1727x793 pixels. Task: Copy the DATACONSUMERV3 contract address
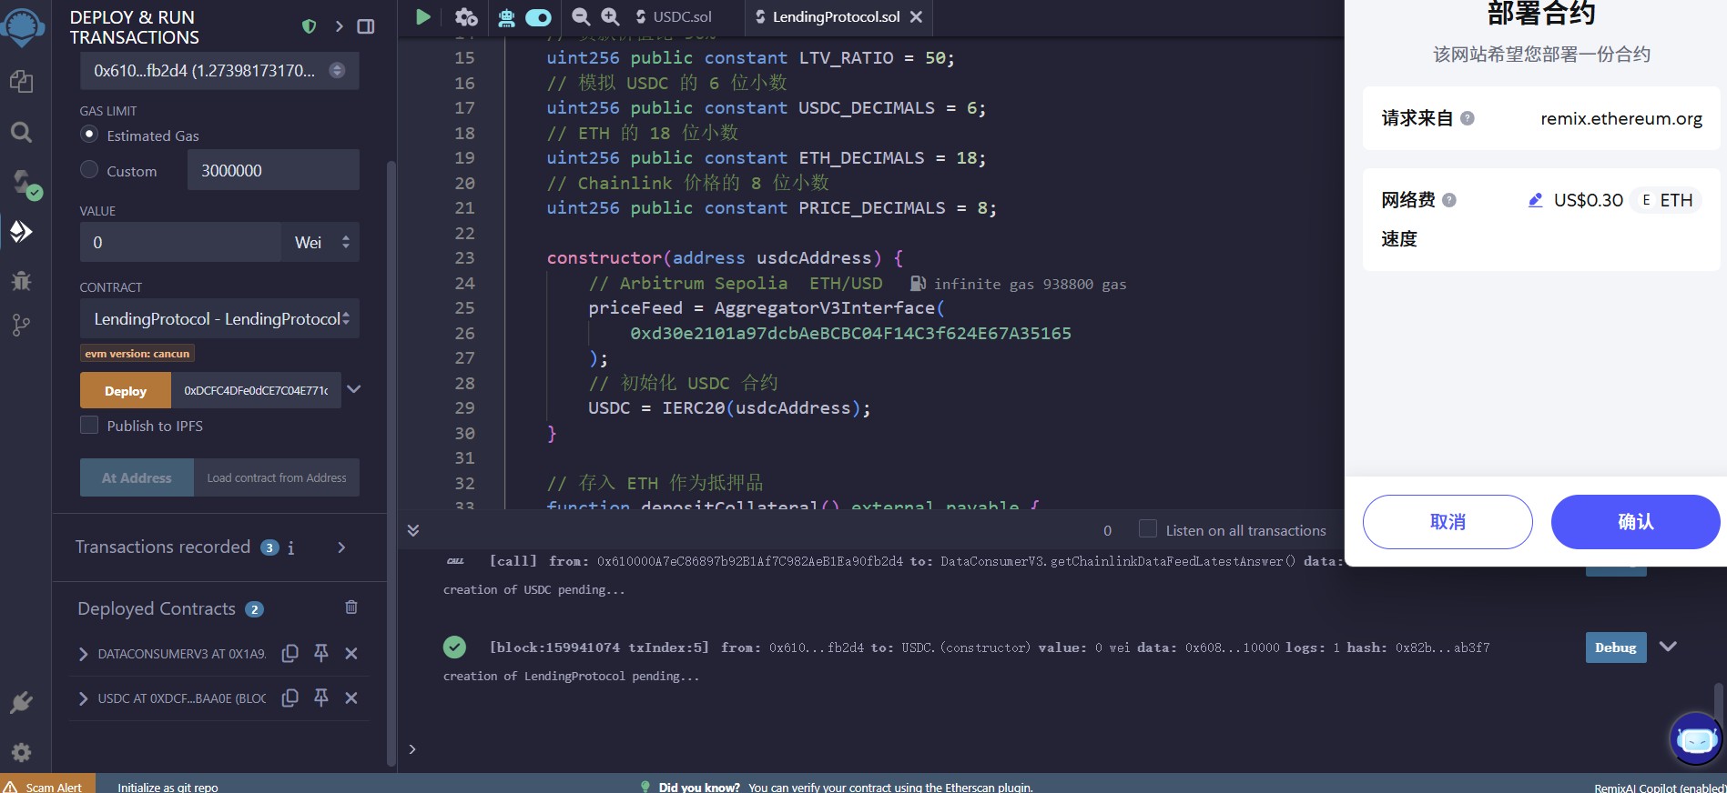click(x=290, y=653)
